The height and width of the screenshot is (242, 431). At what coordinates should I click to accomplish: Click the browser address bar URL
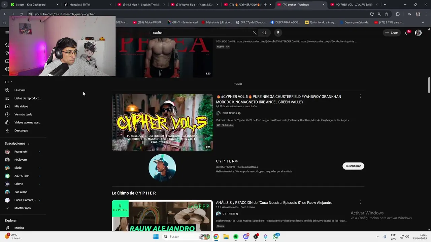coord(65,14)
